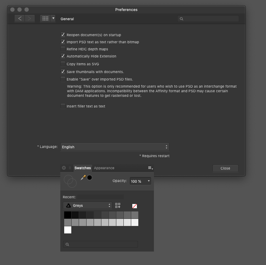The height and width of the screenshot is (265, 266).
Task: Select the mid-grey swatch starting second row
Action: 68,222
